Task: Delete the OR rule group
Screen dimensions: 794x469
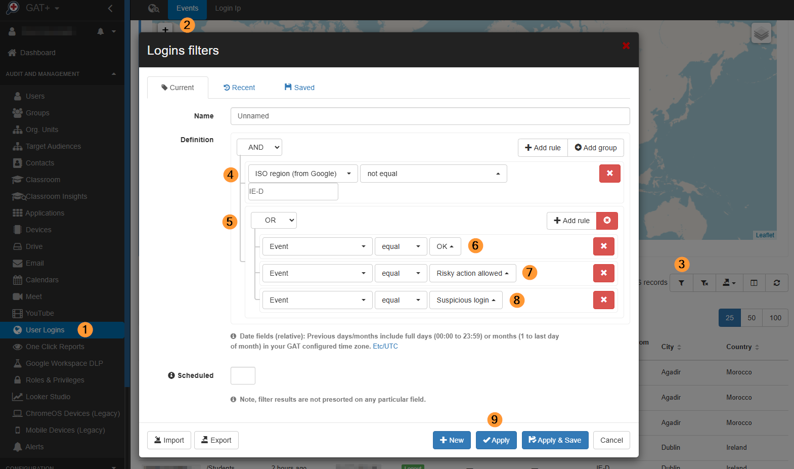Action: pyautogui.click(x=607, y=221)
